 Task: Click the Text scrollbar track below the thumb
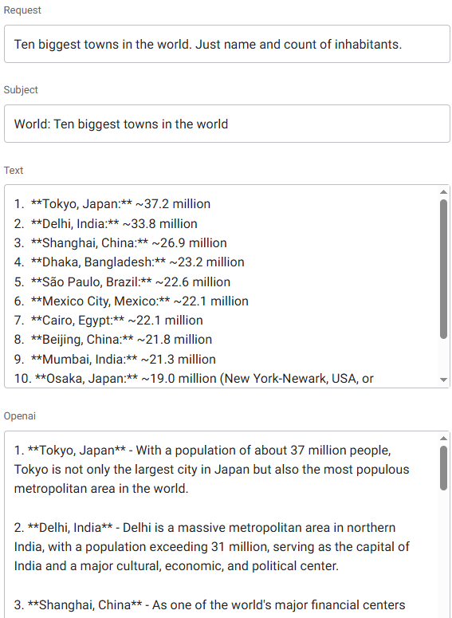[443, 356]
